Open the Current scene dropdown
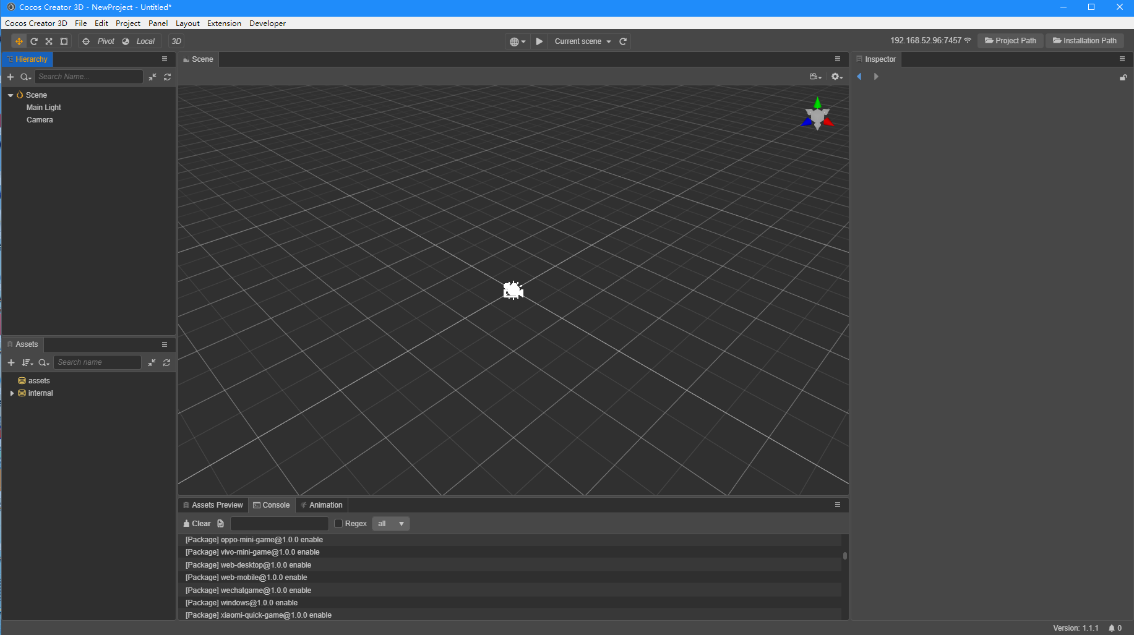 click(583, 41)
